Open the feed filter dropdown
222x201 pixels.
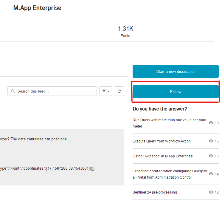coord(105,91)
